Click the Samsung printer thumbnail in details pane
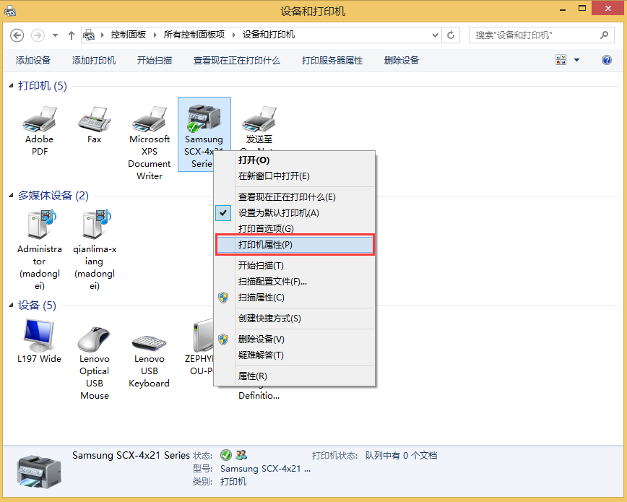Viewport: 627px width, 502px height. pyautogui.click(x=39, y=472)
